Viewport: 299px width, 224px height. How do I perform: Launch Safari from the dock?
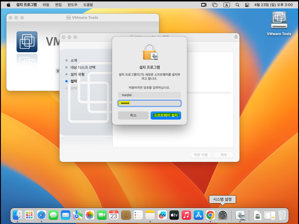click(x=42, y=215)
